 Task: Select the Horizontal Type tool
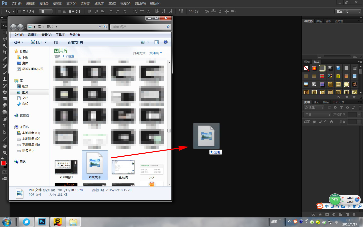[5, 126]
